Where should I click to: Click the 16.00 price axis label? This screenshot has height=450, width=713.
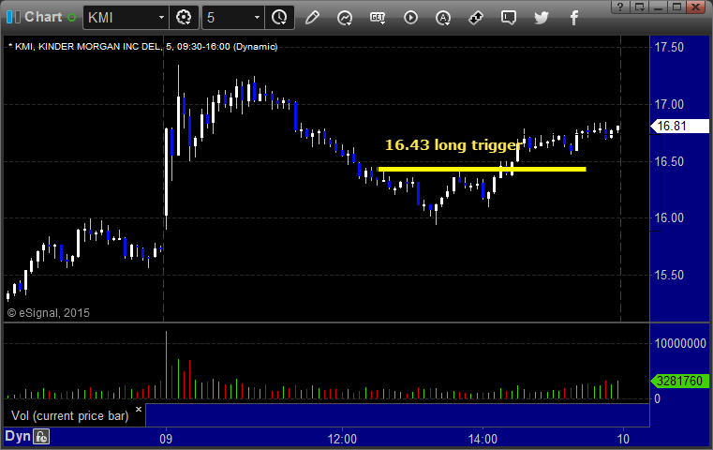tap(669, 217)
